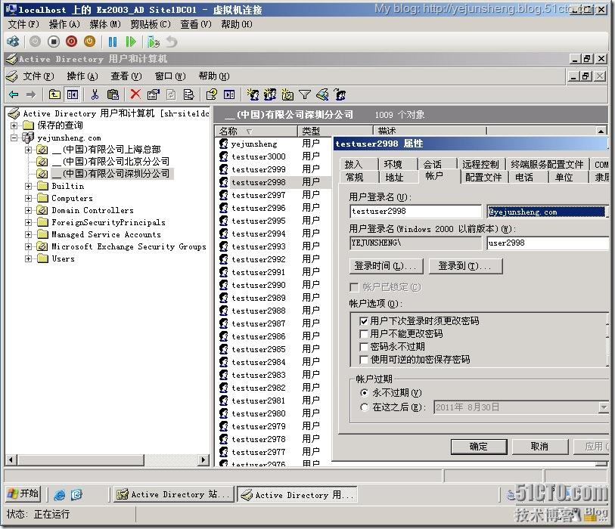The image size is (615, 529).
Task: Click pre-Windows 2000 user2998 input field
Action: coord(548,243)
